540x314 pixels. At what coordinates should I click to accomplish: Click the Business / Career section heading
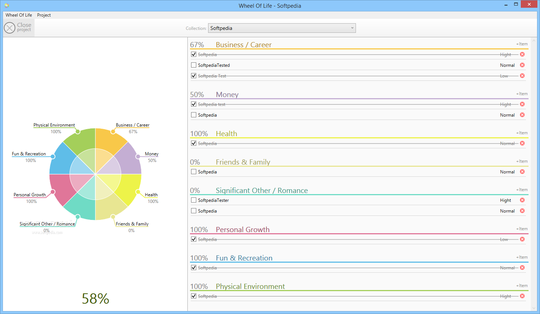point(244,45)
